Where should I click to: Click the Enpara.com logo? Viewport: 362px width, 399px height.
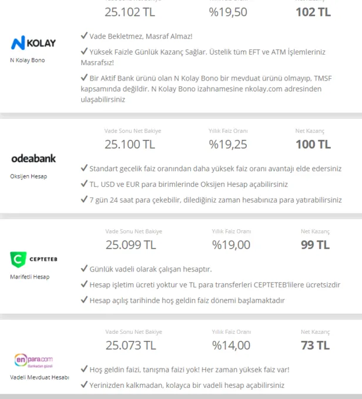click(33, 359)
